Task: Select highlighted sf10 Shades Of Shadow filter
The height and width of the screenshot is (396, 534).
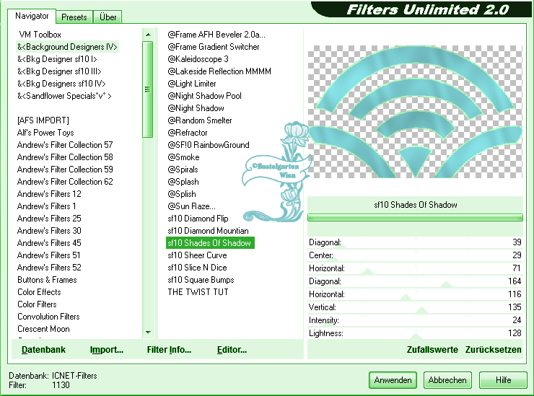Action: [x=210, y=243]
